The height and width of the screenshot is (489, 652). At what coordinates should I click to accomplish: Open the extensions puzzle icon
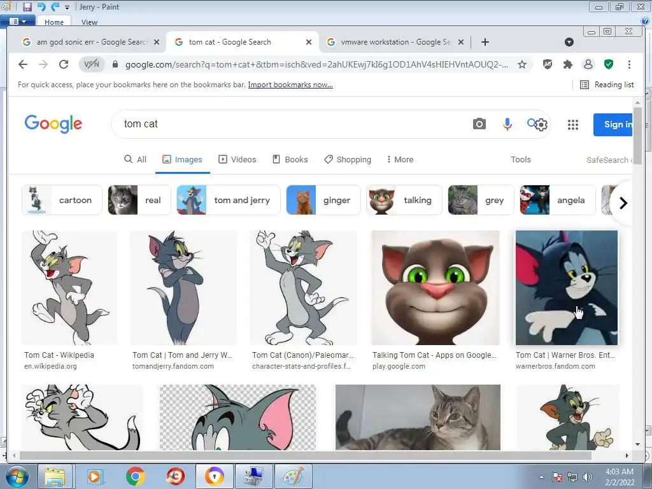pyautogui.click(x=567, y=64)
